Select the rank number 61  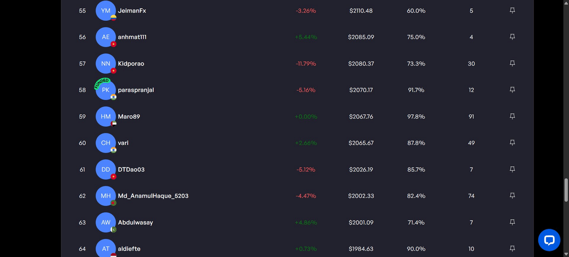click(83, 169)
